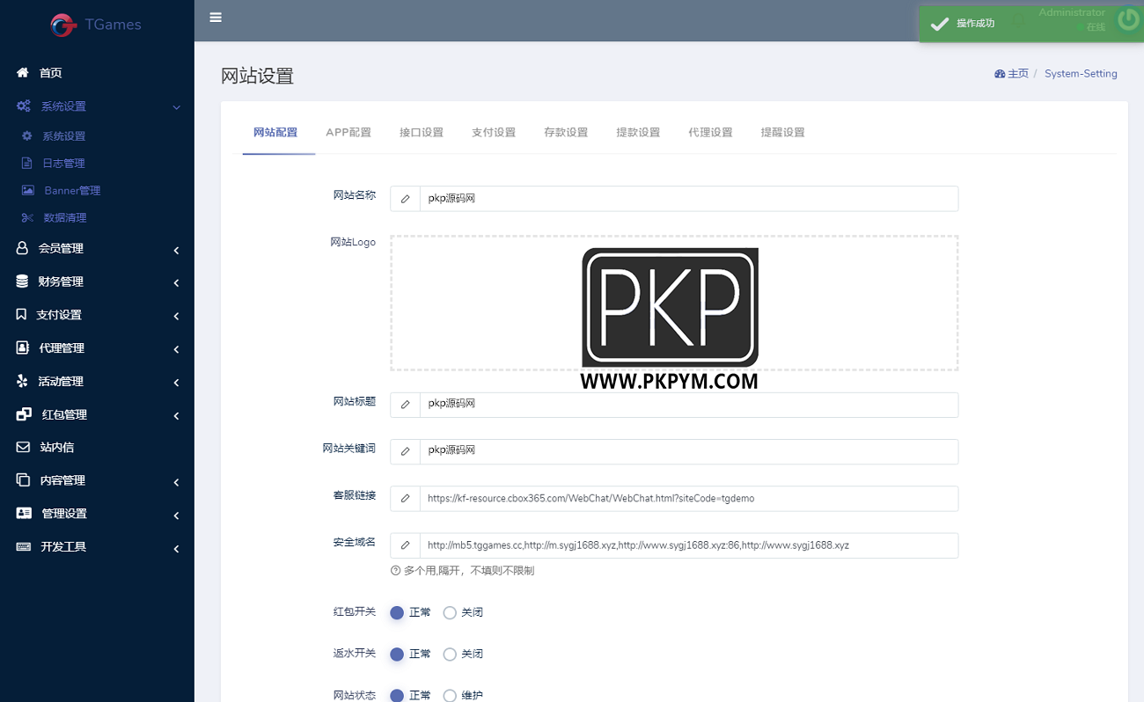
Task: Click the pencil icon beside 客服链接 field
Action: [x=405, y=498]
